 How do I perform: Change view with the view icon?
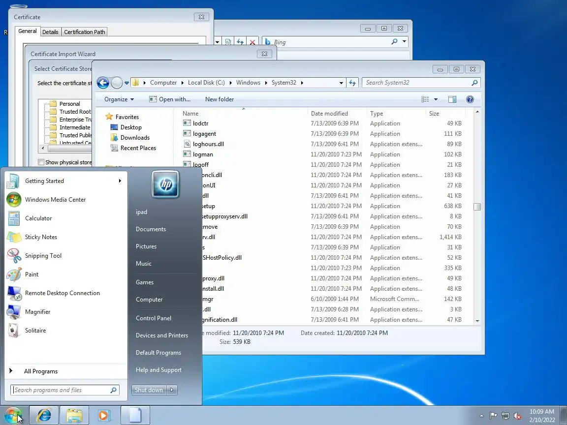pos(425,99)
